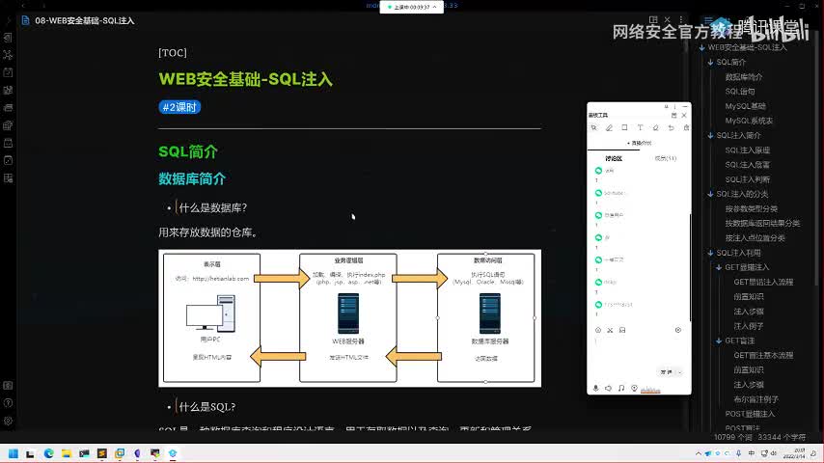
Task: Select the text tool in the drawing toolbar
Action: point(640,127)
